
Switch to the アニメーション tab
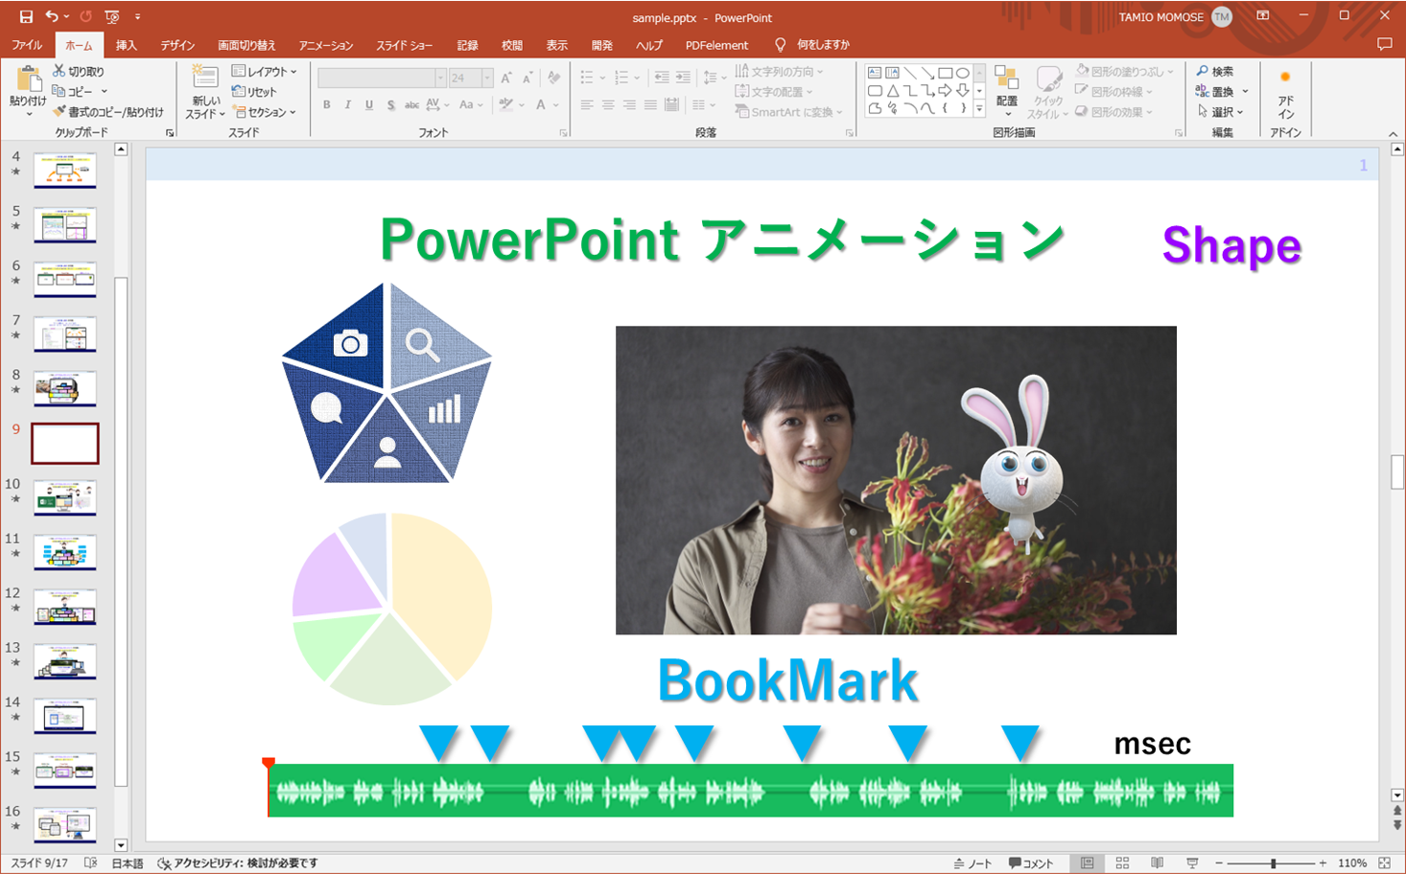pyautogui.click(x=326, y=45)
